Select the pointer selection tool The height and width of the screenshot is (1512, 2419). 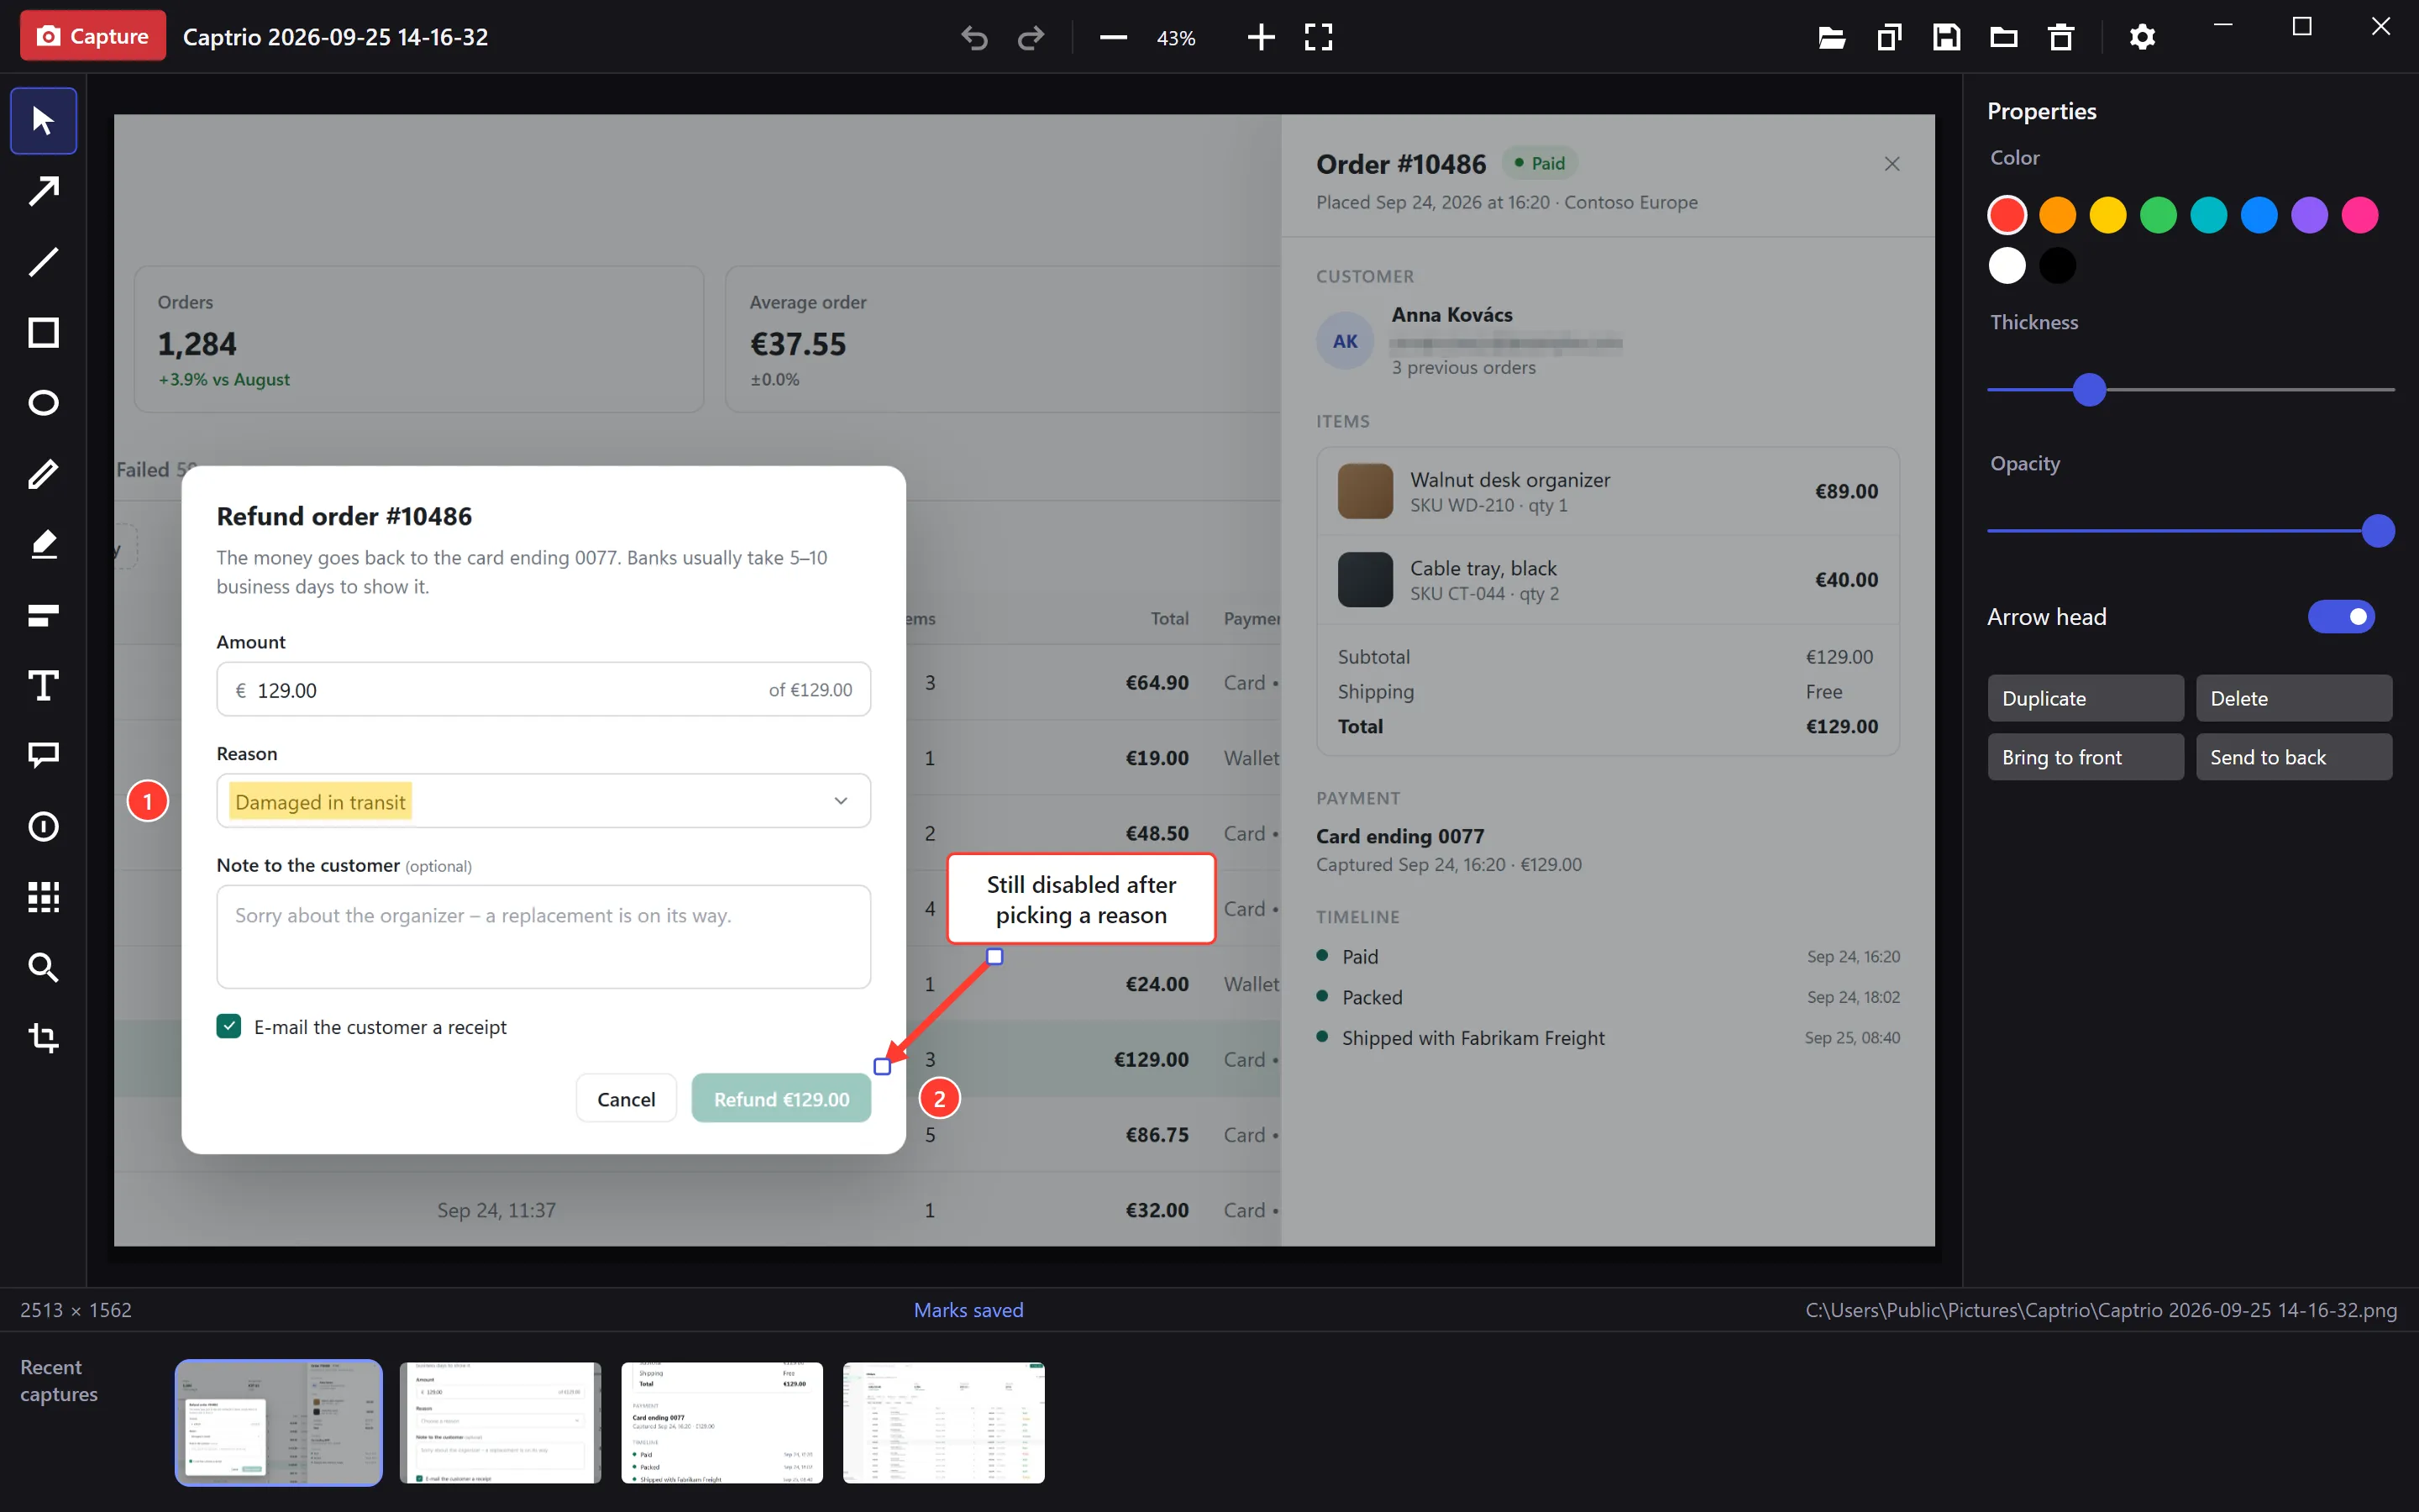(x=43, y=121)
